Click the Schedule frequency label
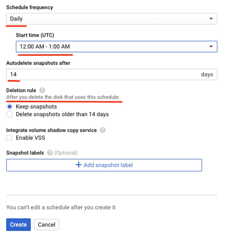 30,7
